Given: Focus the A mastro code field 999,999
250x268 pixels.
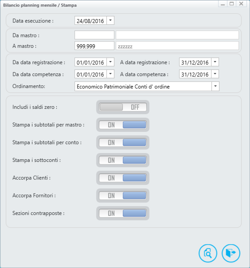Looking at the screenshot, I should tap(94, 46).
